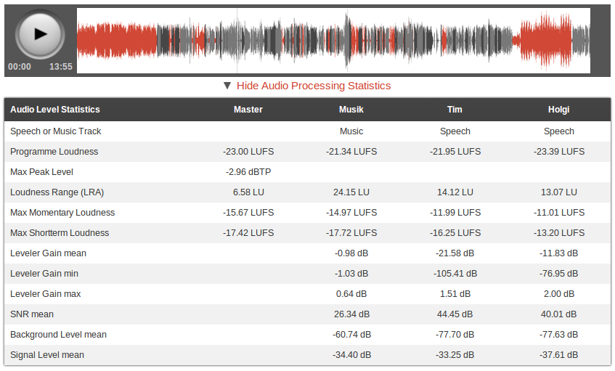Image resolution: width=615 pixels, height=371 pixels.
Task: Click the -21.95 LUFS Tim value
Action: [455, 152]
